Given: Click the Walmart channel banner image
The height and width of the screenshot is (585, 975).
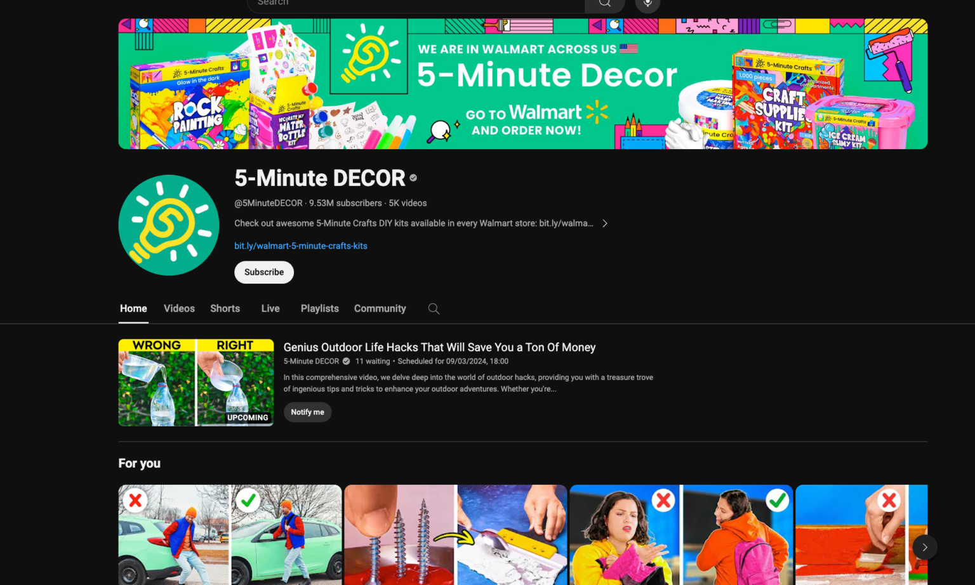Looking at the screenshot, I should tap(522, 84).
